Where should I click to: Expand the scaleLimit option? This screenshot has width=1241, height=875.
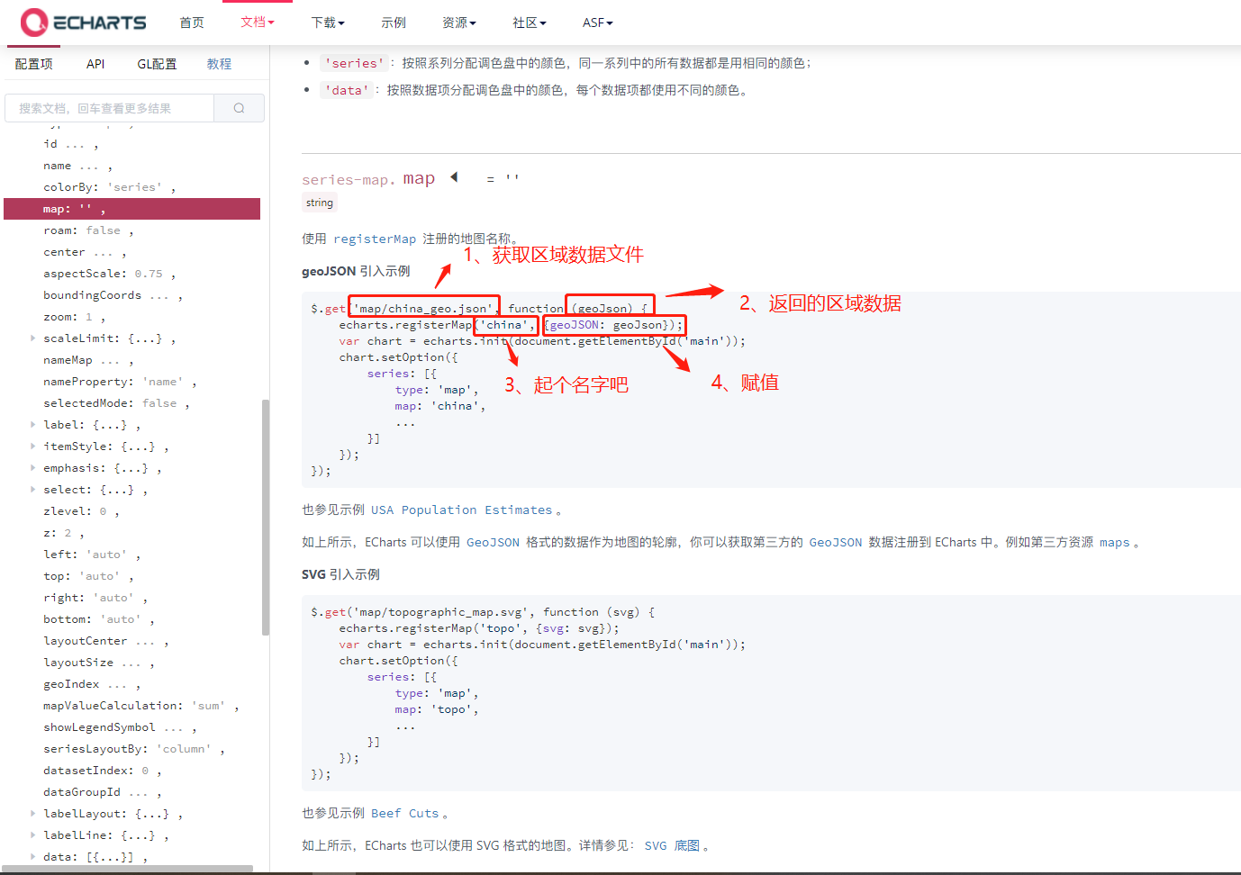32,338
